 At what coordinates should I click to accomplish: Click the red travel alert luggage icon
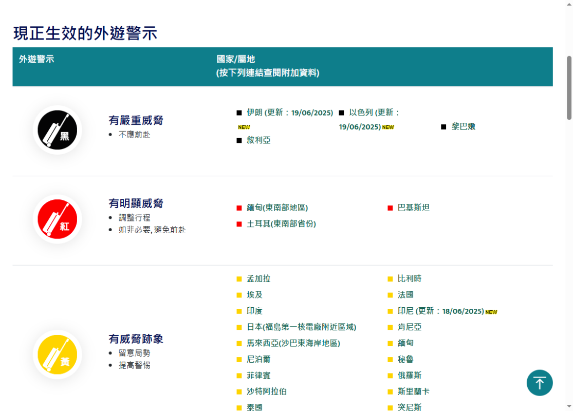tap(58, 219)
